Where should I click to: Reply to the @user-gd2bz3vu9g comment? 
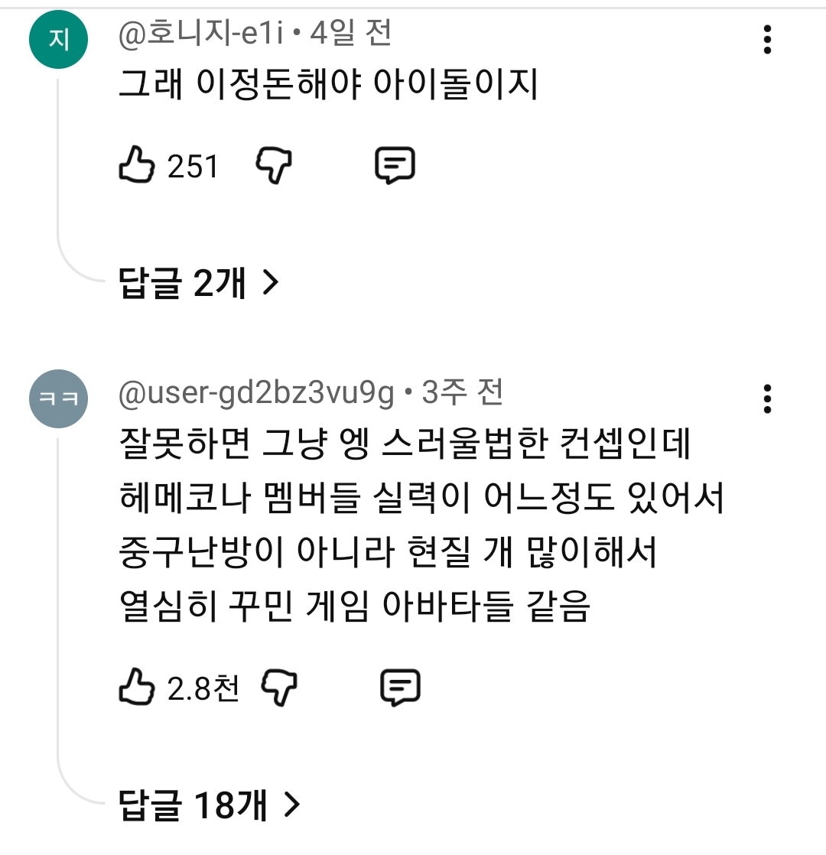point(400,687)
